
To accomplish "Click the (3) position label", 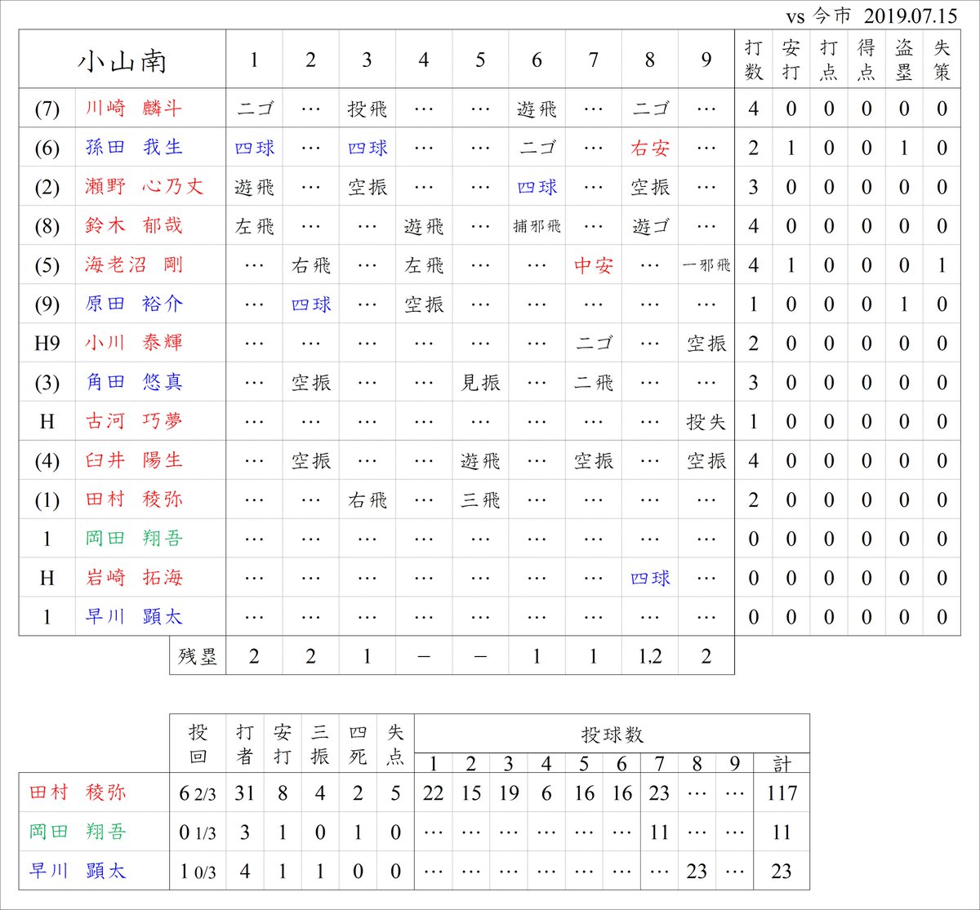I will (x=47, y=383).
